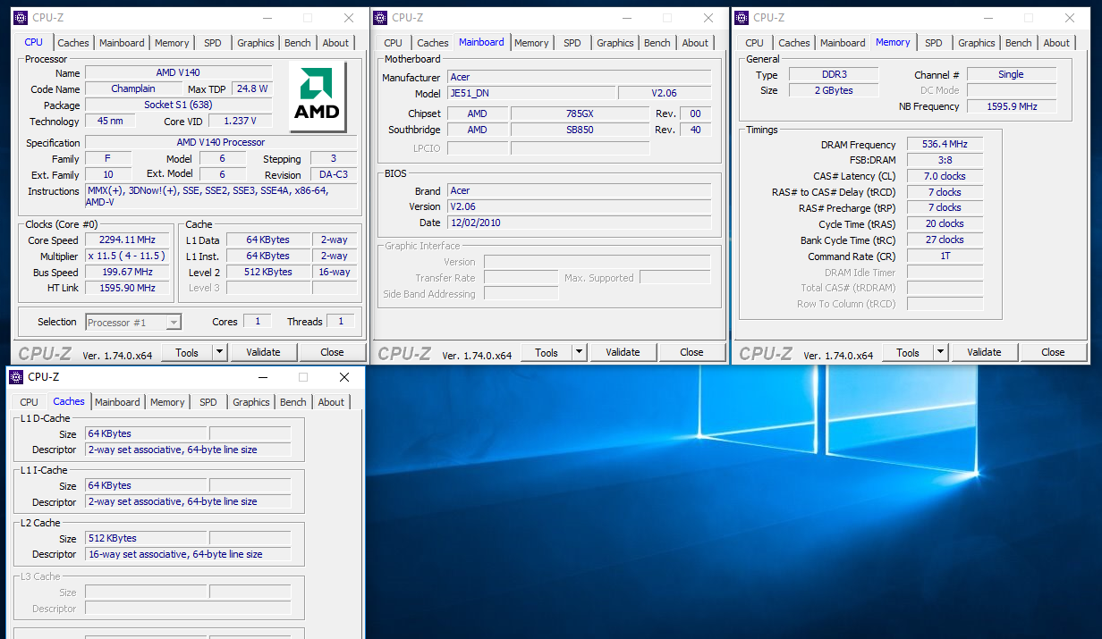1102x639 pixels.
Task: Click Core Speed value '2294.11 MHz'
Action: (x=127, y=240)
